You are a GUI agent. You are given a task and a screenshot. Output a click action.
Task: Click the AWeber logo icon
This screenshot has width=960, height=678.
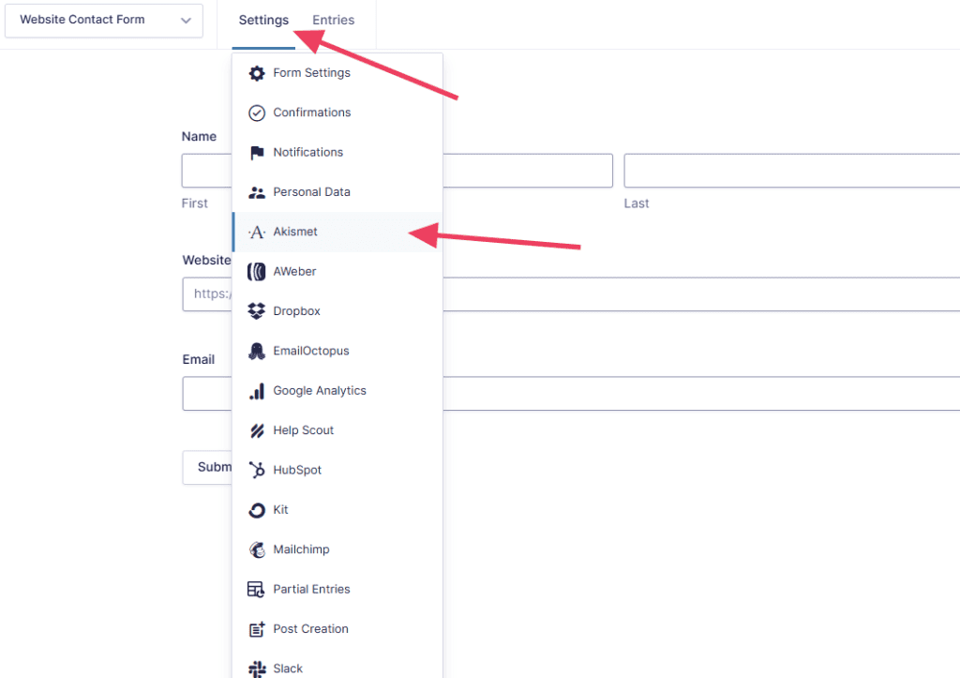click(x=257, y=271)
